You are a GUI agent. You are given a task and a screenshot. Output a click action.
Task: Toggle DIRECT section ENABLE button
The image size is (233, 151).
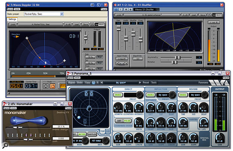tap(118, 95)
